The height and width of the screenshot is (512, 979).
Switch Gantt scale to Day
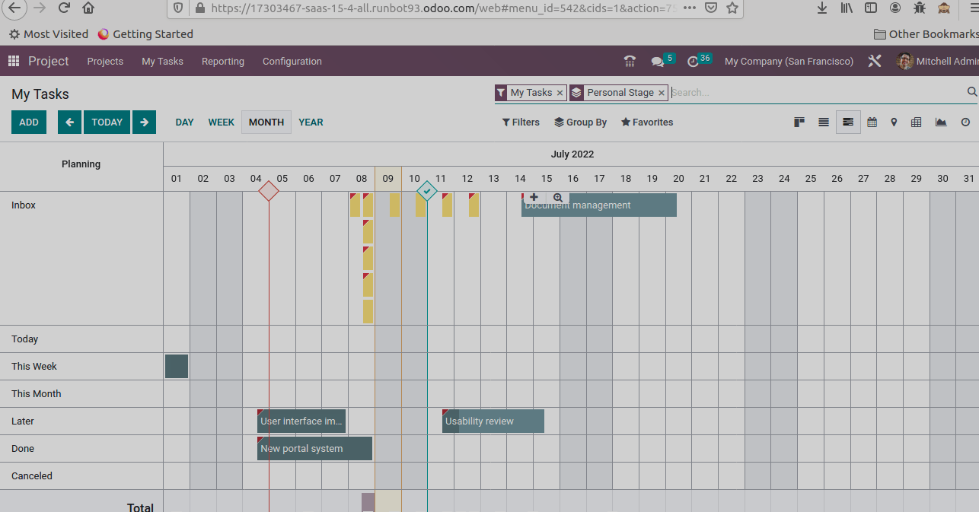[184, 122]
